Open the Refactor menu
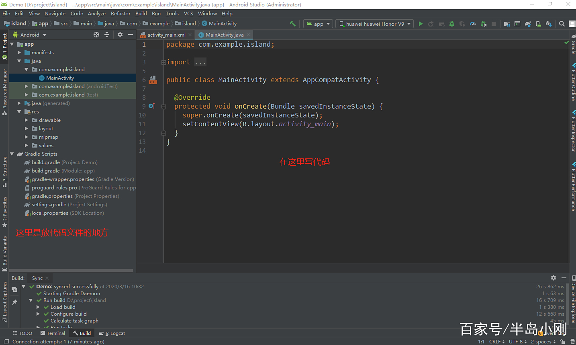This screenshot has height=345, width=576. click(x=121, y=13)
